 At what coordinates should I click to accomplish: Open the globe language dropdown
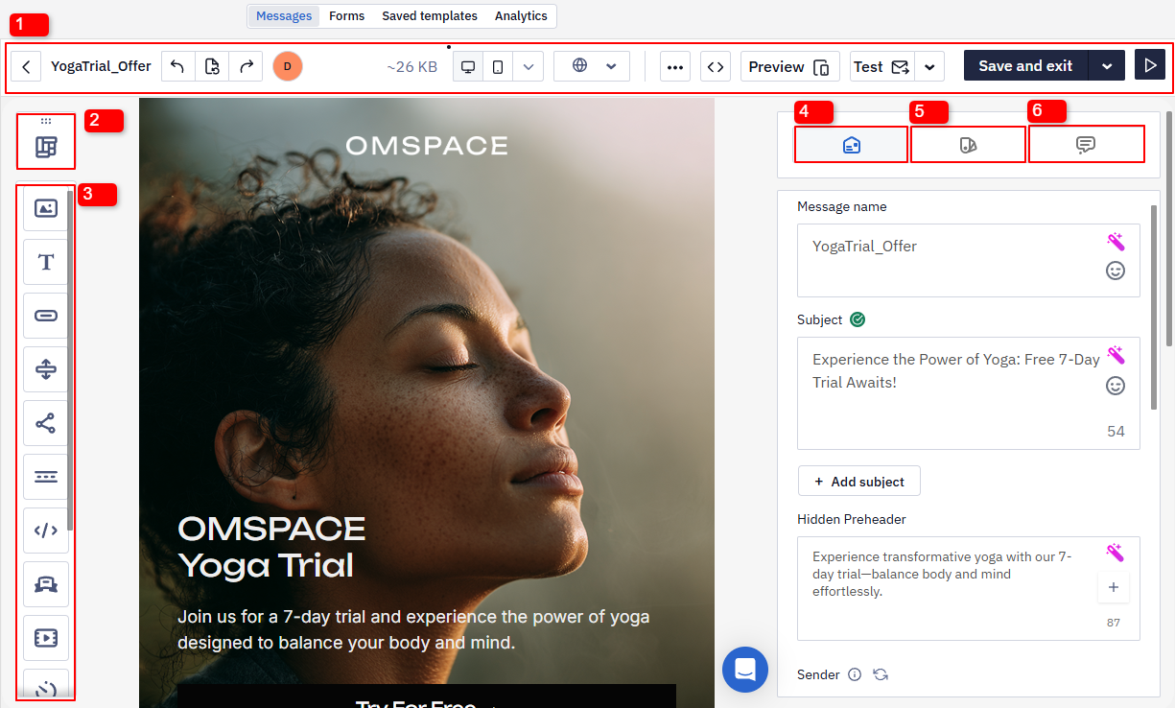click(592, 66)
